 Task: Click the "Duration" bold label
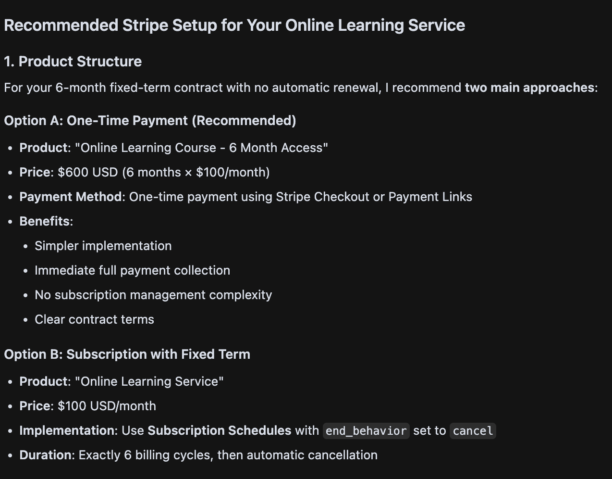coord(45,455)
